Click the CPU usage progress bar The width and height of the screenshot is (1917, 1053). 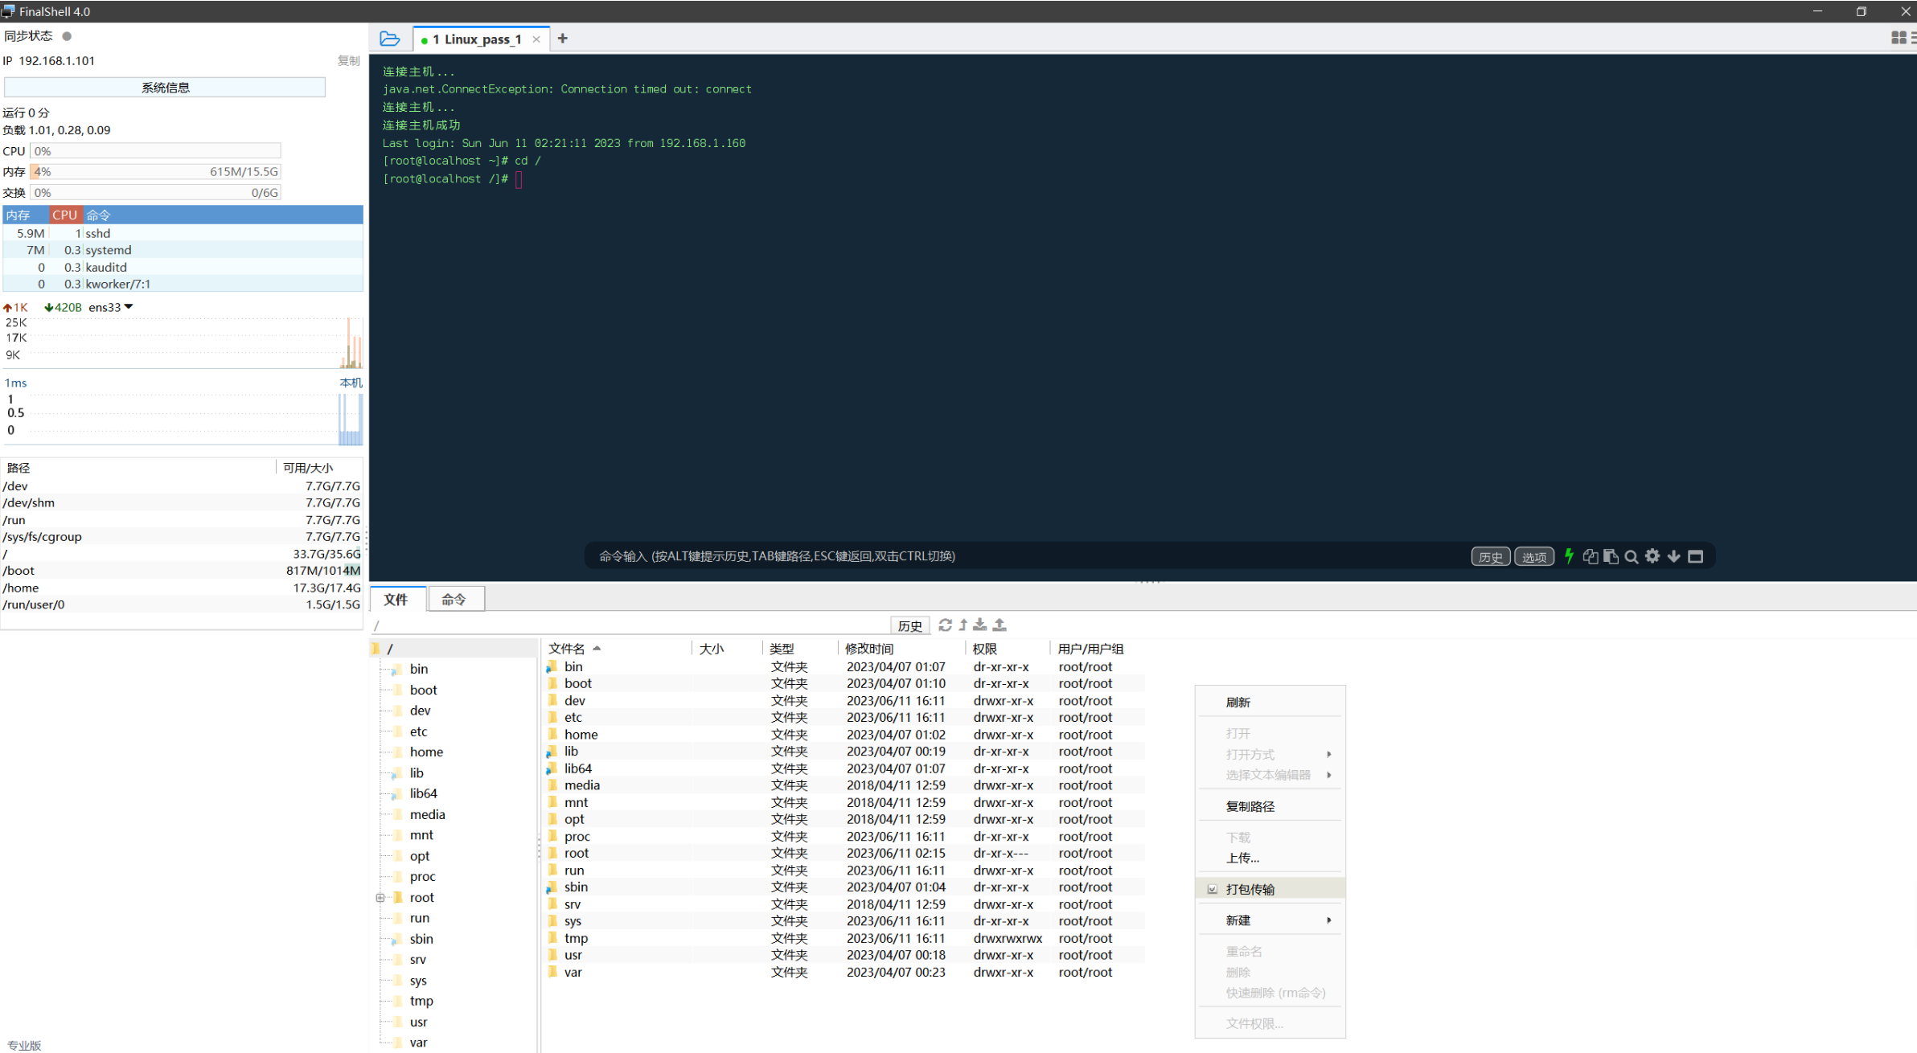(155, 150)
